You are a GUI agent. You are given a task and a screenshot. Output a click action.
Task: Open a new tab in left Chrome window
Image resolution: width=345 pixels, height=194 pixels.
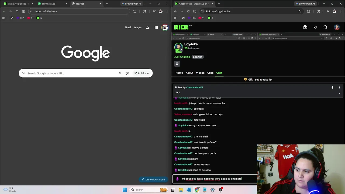(107, 4)
